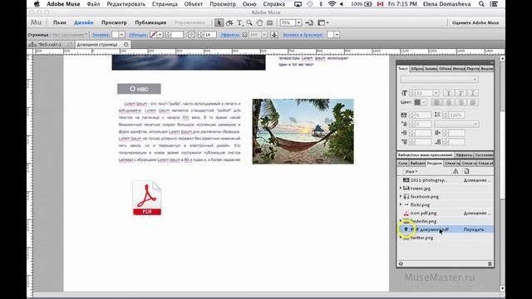Screen dimensions: 532x299
Task: Switch to План mode
Action: [59, 22]
